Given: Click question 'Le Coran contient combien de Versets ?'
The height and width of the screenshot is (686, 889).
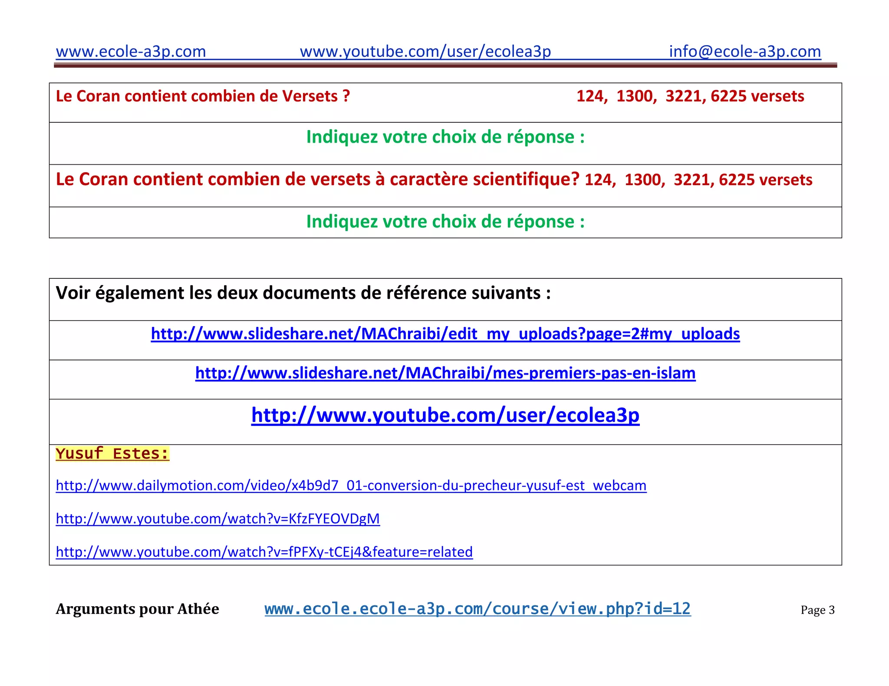Looking at the screenshot, I should (x=203, y=96).
